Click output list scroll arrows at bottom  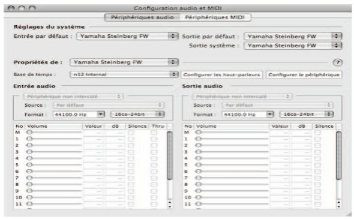[x=338, y=204]
